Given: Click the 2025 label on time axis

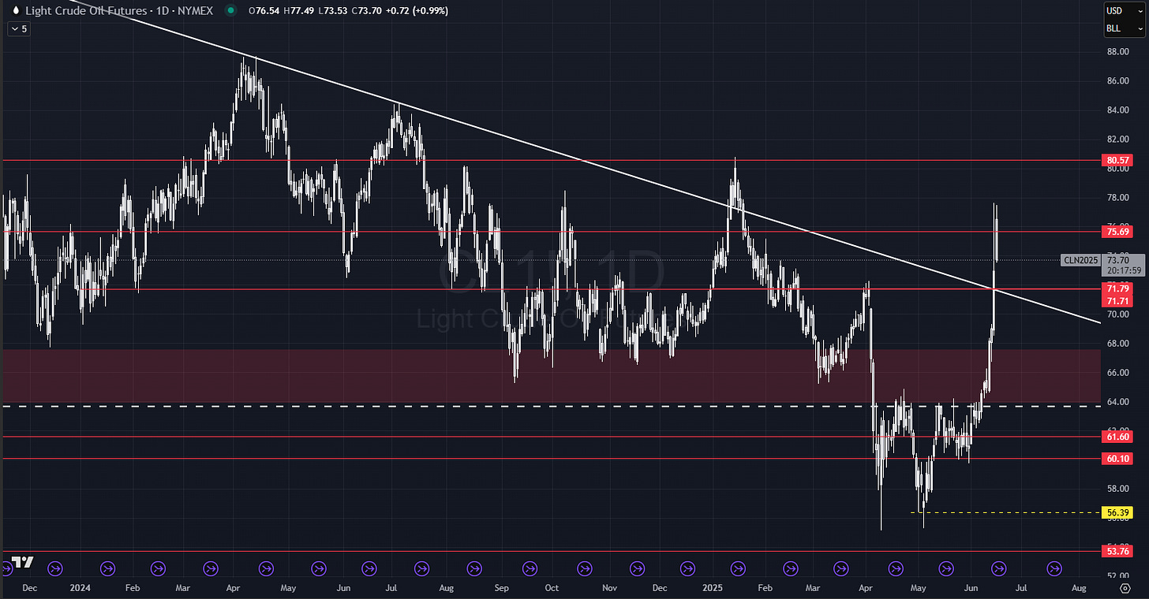Looking at the screenshot, I should [x=712, y=588].
